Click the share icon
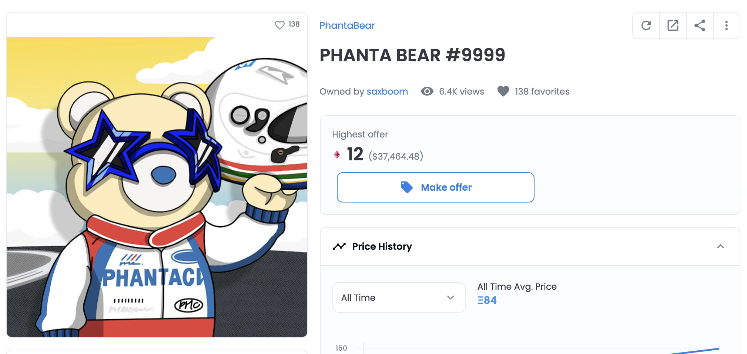Image resolution: width=747 pixels, height=354 pixels. point(700,25)
